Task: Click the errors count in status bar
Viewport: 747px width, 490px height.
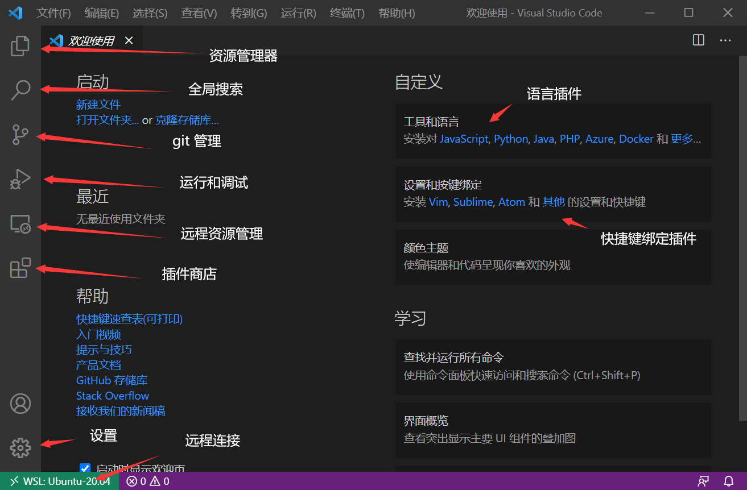Action: [x=137, y=481]
